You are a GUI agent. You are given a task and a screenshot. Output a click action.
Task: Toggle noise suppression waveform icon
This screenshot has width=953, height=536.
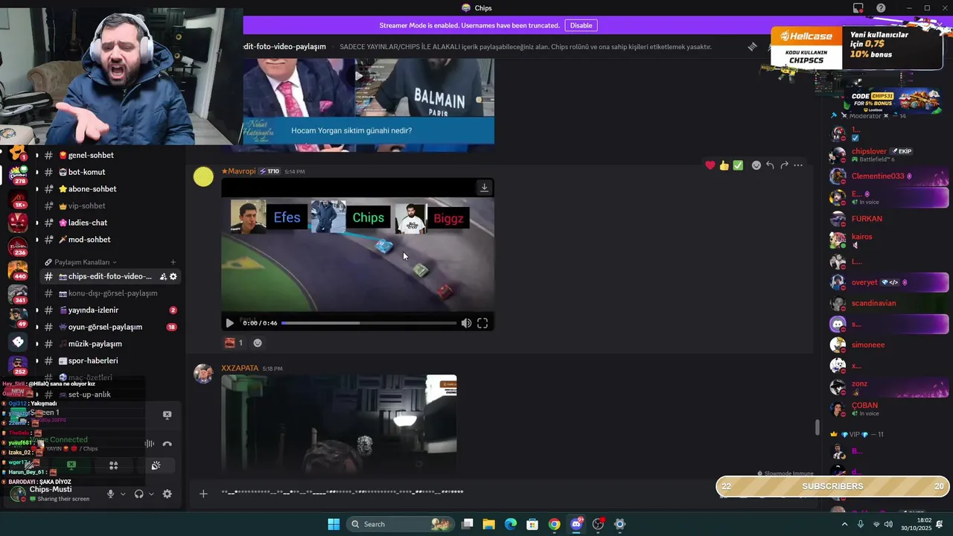coord(150,444)
